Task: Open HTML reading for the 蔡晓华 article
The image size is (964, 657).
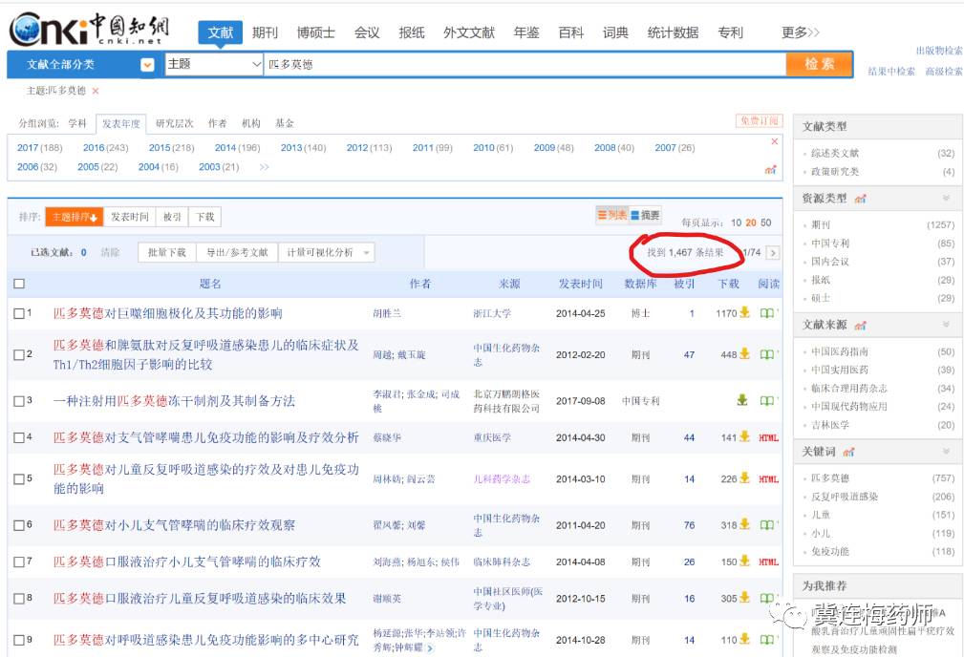Action: (x=768, y=438)
